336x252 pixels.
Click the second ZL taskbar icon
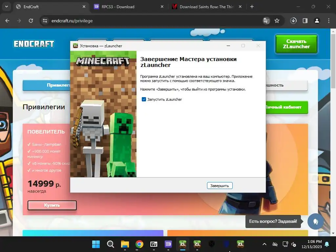pyautogui.click(x=197, y=244)
